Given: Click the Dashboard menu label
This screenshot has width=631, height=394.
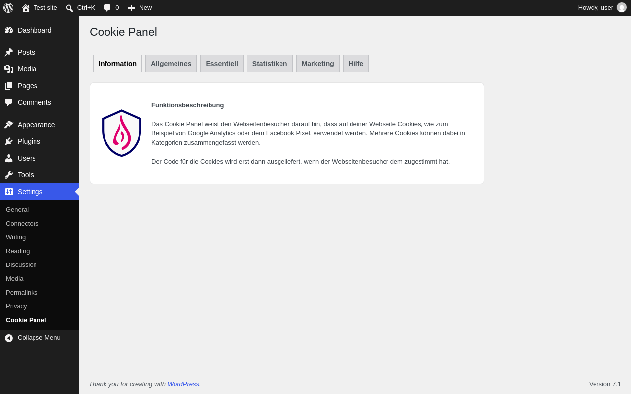Looking at the screenshot, I should pyautogui.click(x=35, y=30).
